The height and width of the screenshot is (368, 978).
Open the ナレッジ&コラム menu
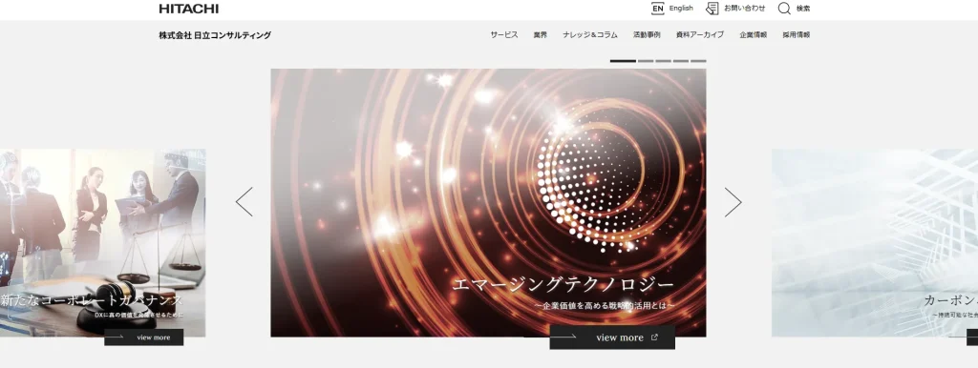tap(590, 35)
